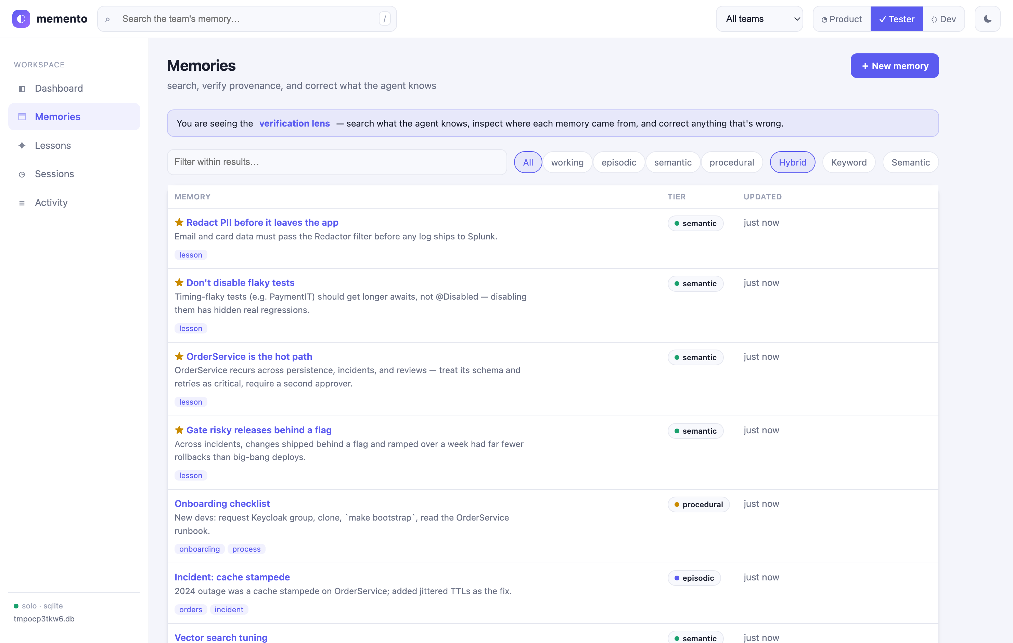Click semantic badge on Gate risky releases

(x=695, y=431)
